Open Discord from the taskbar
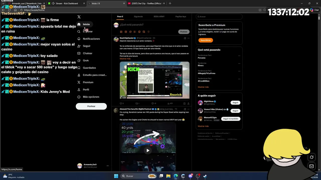 point(190,176)
